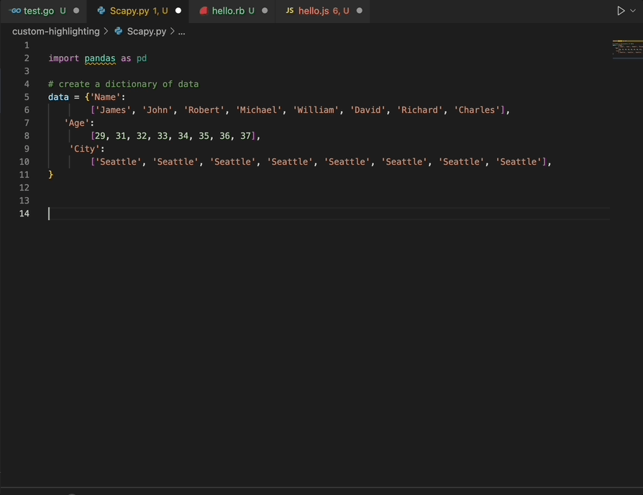Screen dimensions: 643x495
Task: Open the run options dropdown chevron
Action: (633, 10)
